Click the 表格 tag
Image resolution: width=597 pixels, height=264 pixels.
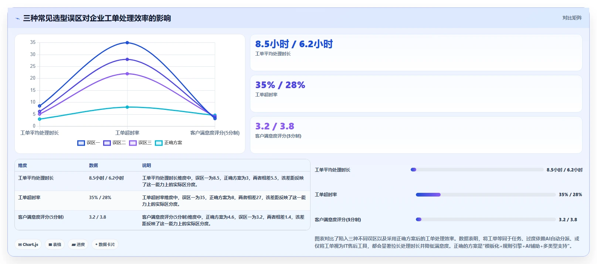tap(55, 244)
